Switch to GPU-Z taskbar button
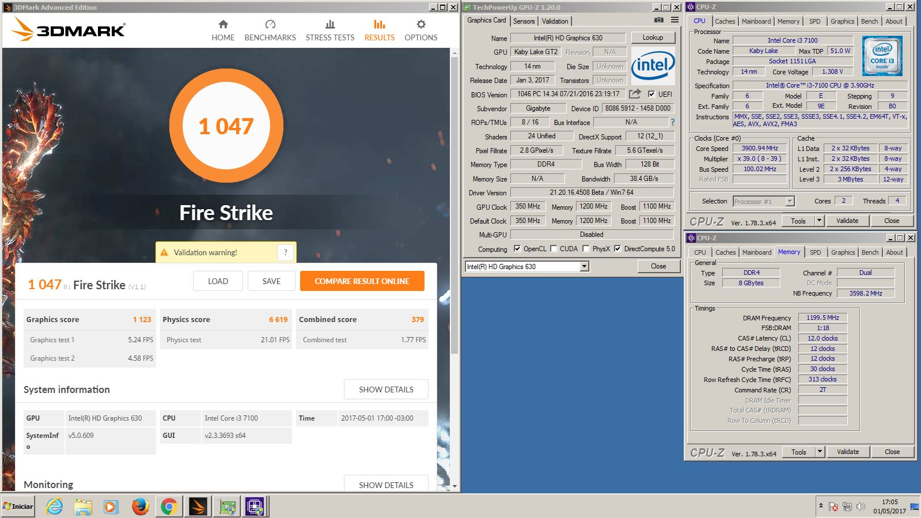 (x=227, y=506)
